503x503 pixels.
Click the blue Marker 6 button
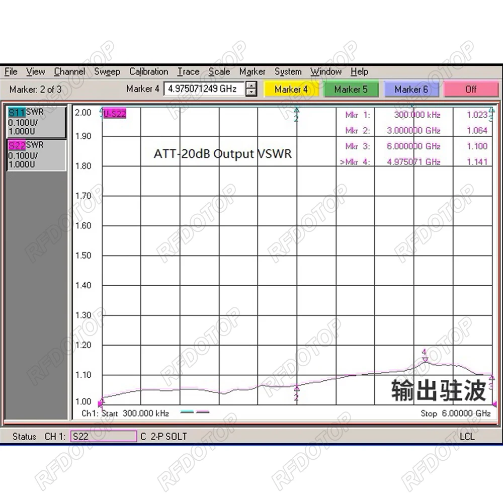(411, 89)
